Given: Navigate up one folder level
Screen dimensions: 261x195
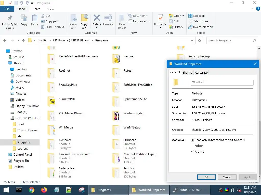Looking at the screenshot, I should pos(24,40).
